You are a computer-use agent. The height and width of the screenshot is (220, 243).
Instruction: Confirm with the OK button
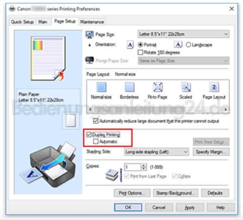click(x=128, y=207)
